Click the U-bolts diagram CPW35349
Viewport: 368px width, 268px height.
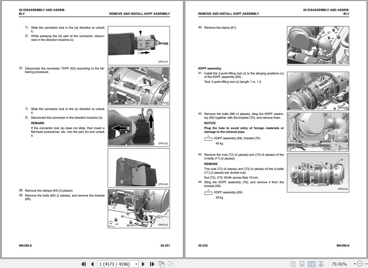[x=318, y=172]
